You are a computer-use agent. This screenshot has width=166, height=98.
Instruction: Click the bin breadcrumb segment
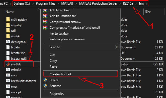(141, 3)
